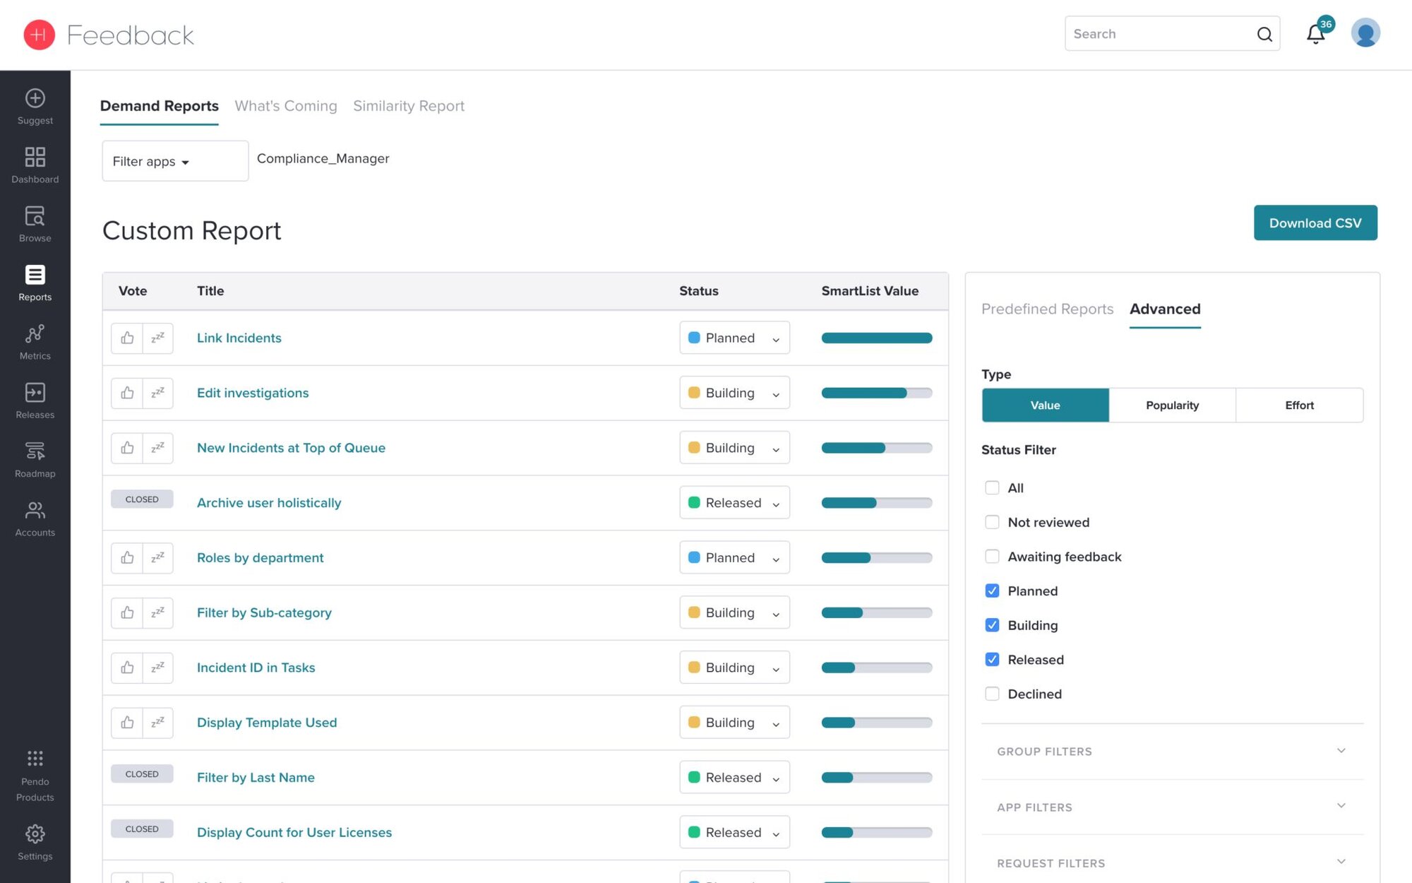The width and height of the screenshot is (1412, 883).
Task: Enable the Awaiting feedback filter
Action: (992, 557)
